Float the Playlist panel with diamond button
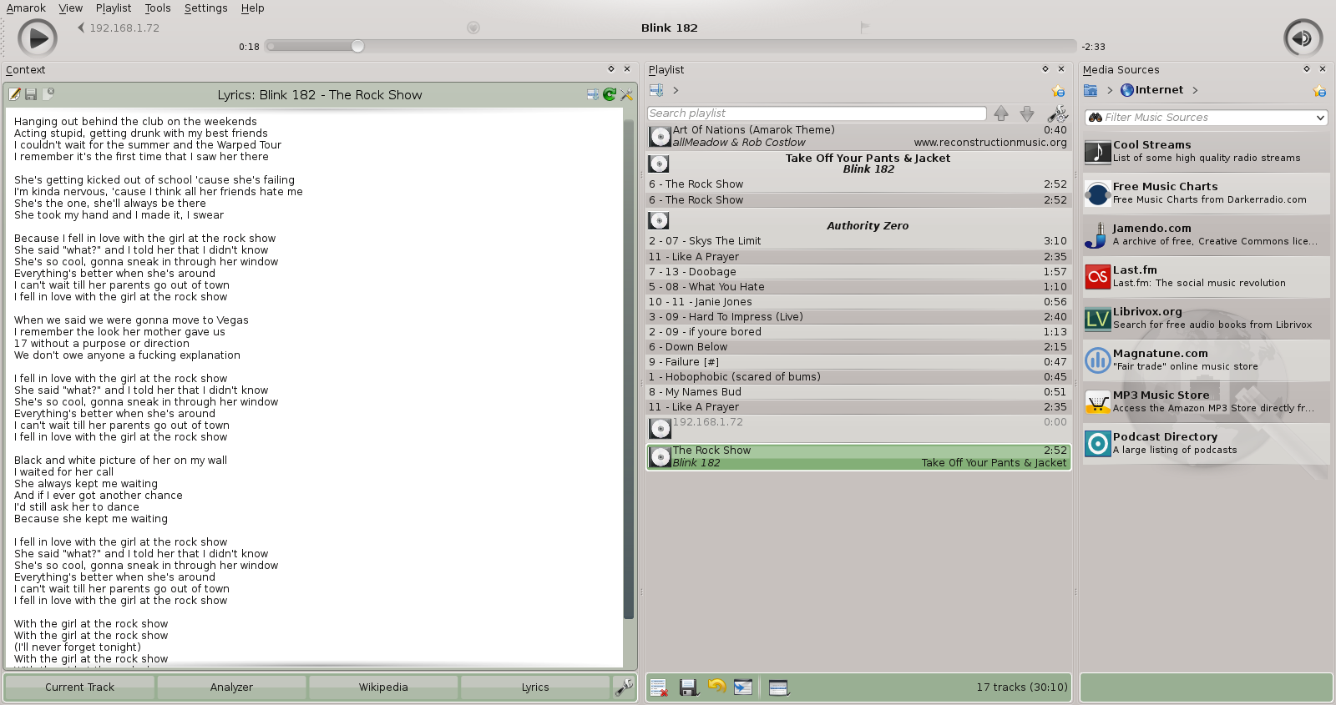 click(x=1045, y=69)
